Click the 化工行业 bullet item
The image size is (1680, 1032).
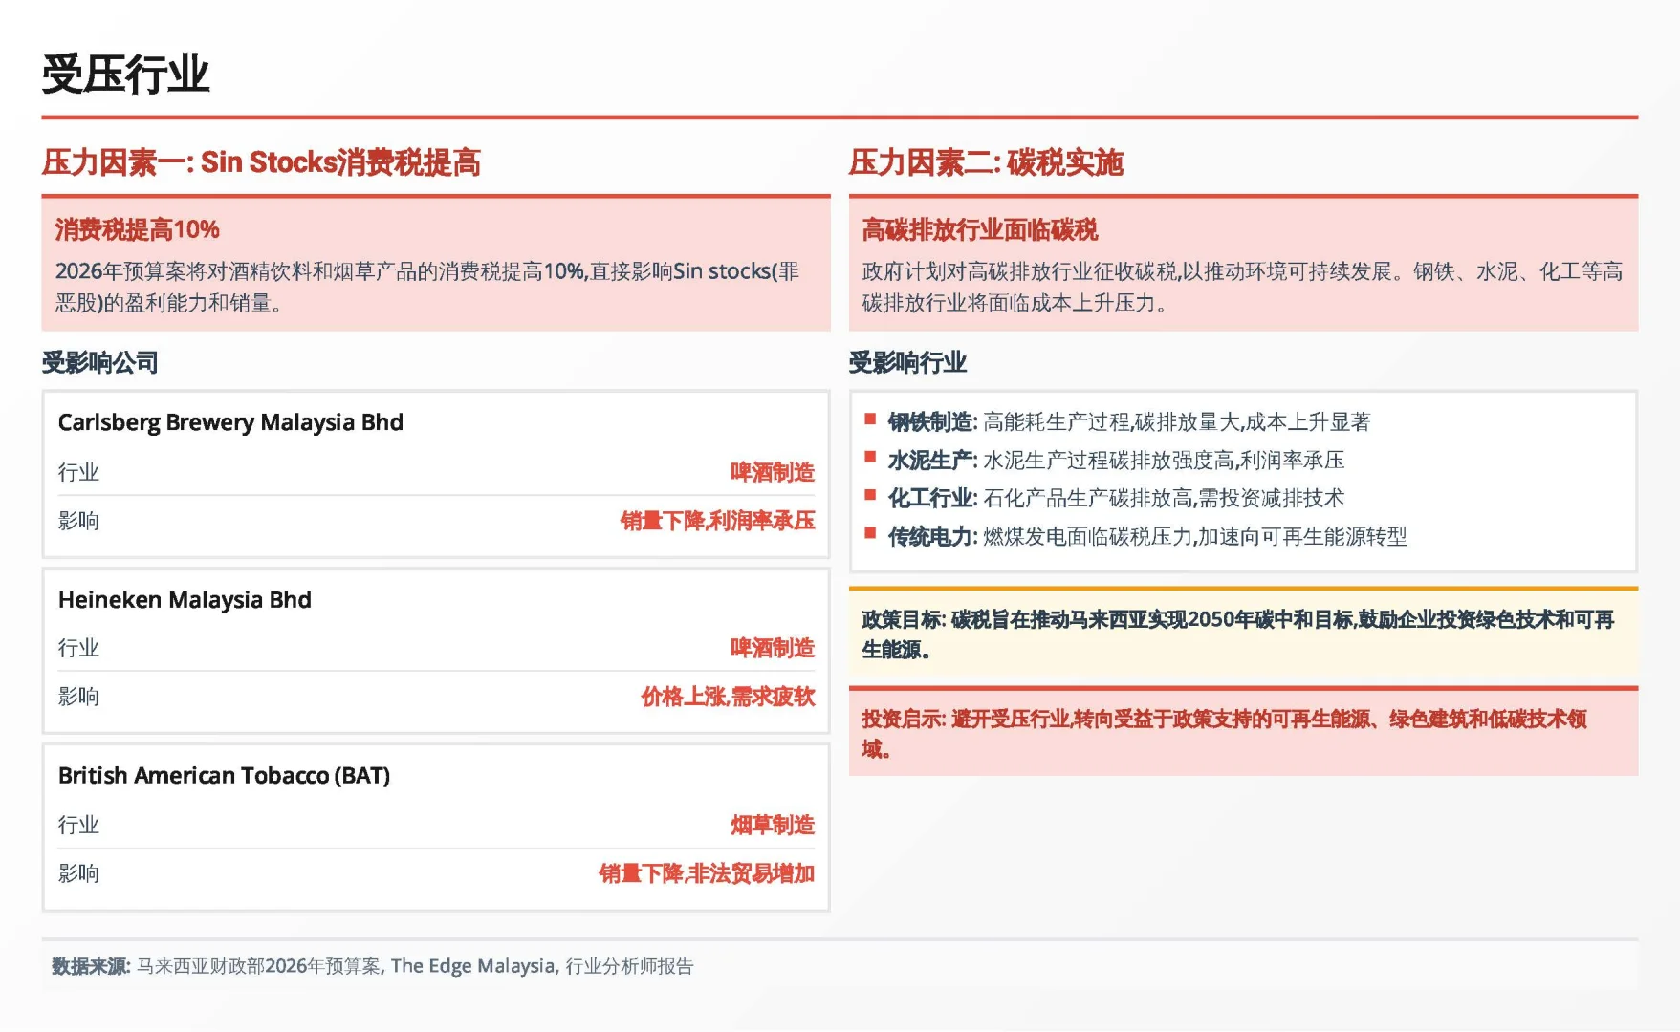(x=1116, y=498)
